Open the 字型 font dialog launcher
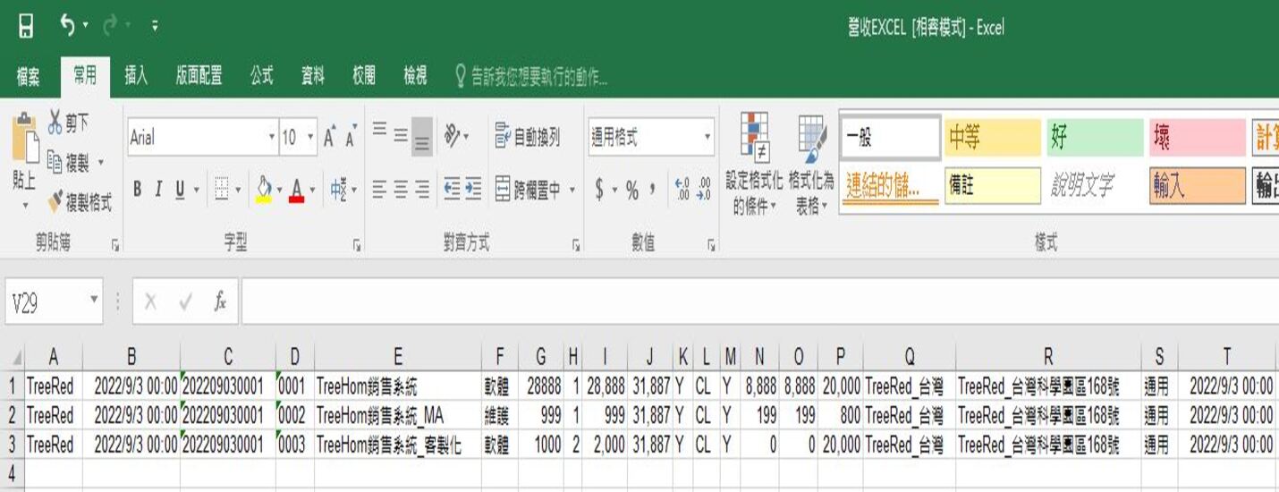This screenshot has height=492, width=1279. (357, 243)
